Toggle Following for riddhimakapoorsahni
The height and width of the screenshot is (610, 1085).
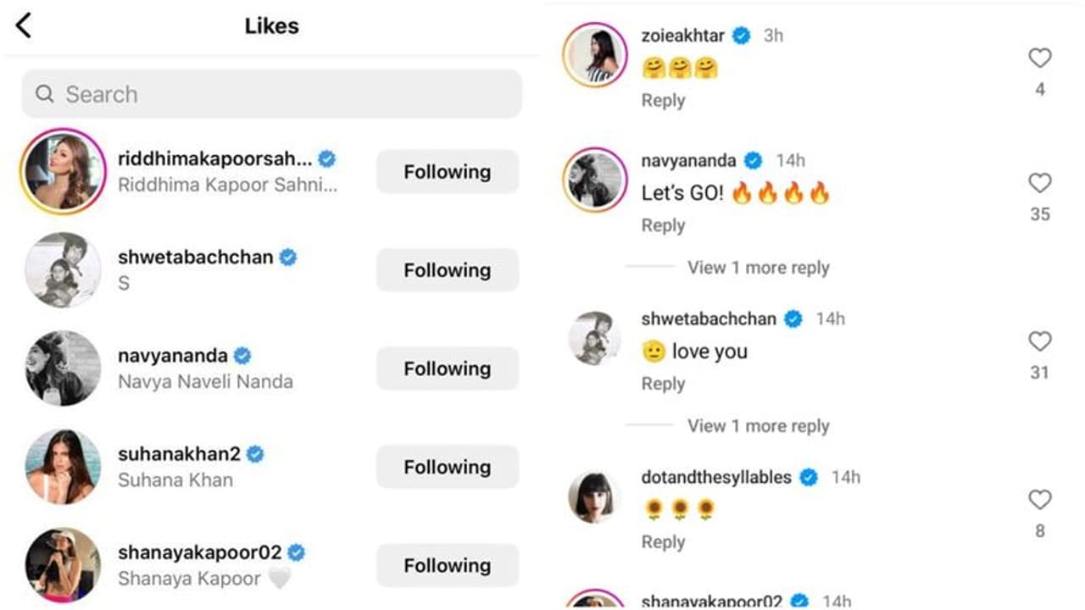[x=447, y=172]
